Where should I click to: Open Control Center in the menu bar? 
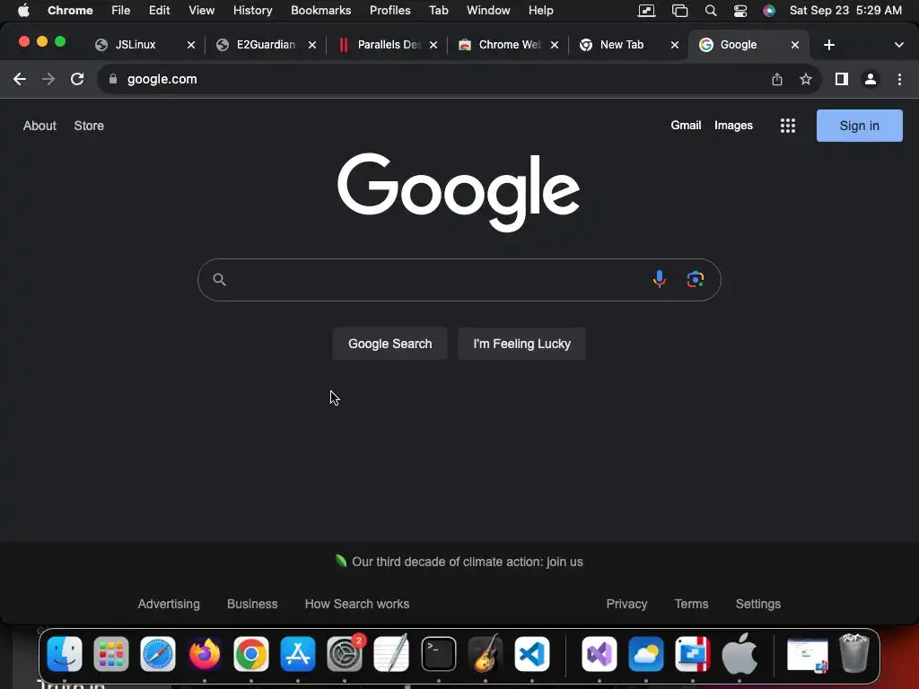(740, 11)
